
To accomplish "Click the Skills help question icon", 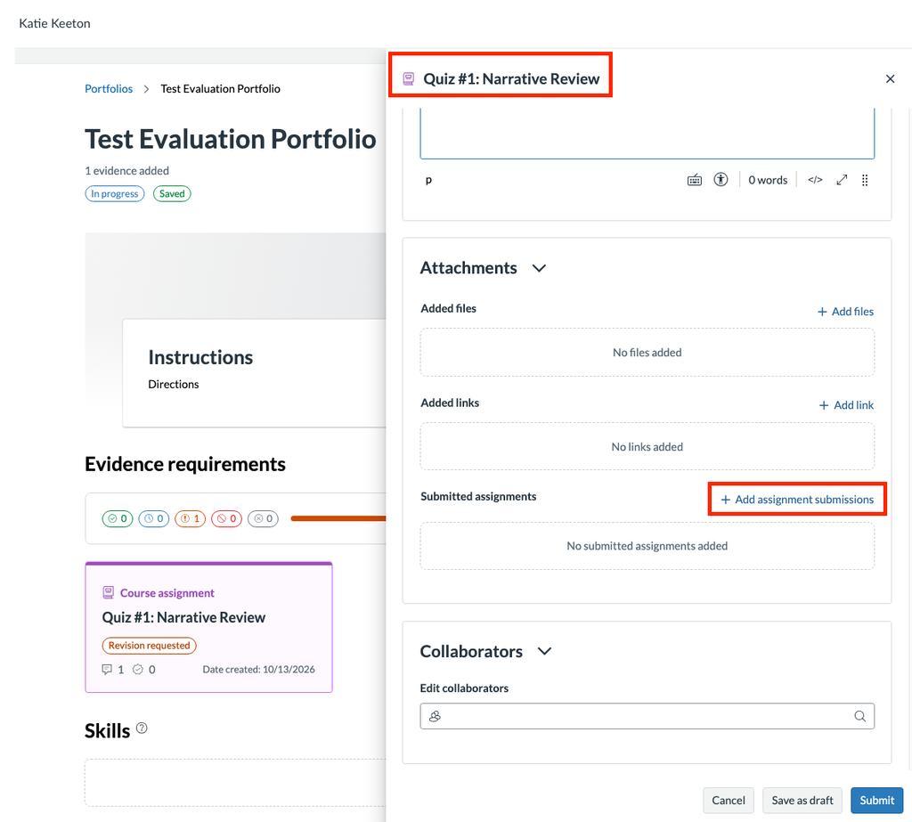I will pyautogui.click(x=142, y=728).
